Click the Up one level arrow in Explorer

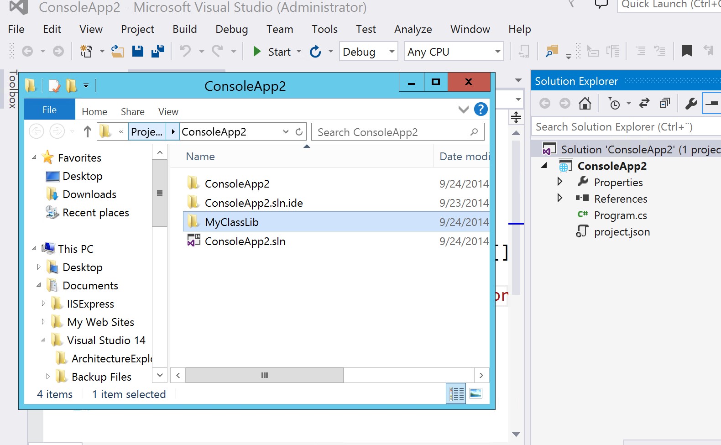(x=88, y=131)
